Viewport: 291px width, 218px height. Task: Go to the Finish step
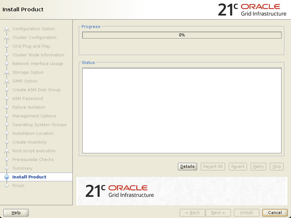[x=18, y=186]
